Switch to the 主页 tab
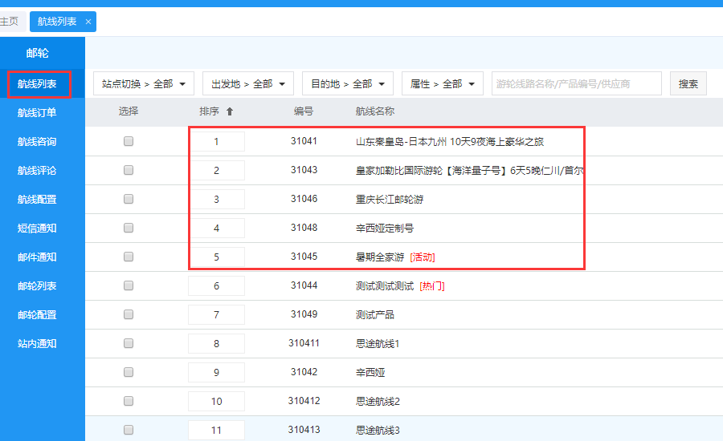723x441 pixels. click(x=9, y=22)
